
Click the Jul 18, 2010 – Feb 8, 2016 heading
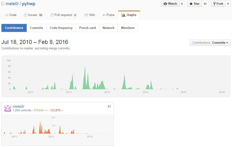35,42
